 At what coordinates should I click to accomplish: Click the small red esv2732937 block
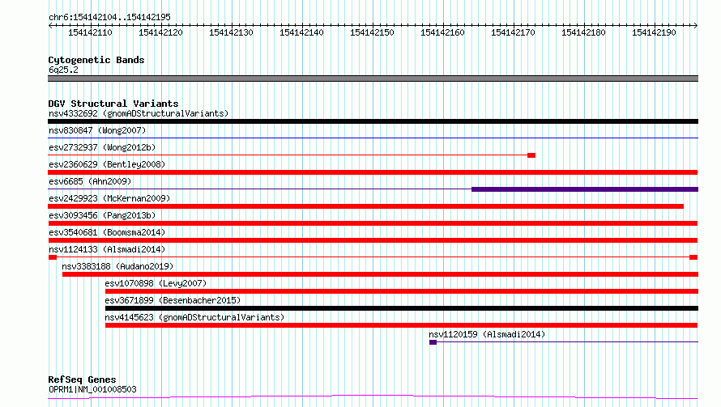531,155
